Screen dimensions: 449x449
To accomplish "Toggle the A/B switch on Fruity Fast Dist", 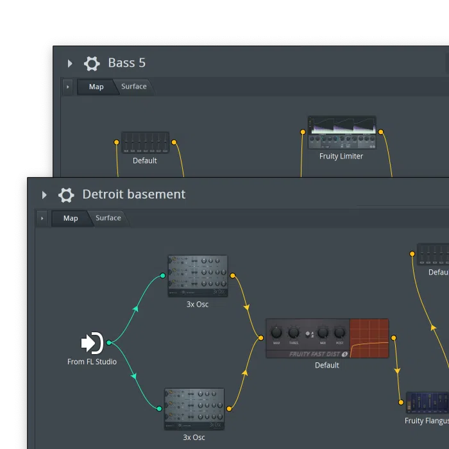I will [x=310, y=334].
